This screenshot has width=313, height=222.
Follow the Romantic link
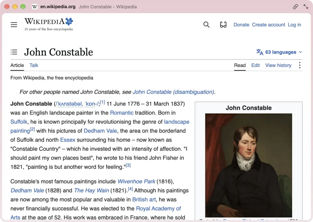click(x=122, y=113)
